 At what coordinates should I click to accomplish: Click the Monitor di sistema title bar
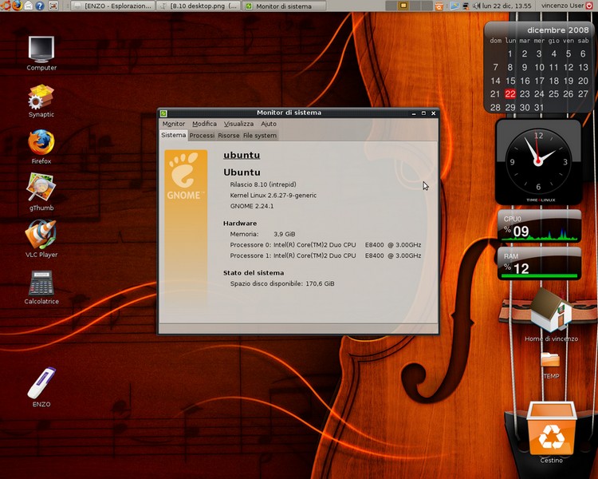(x=289, y=113)
